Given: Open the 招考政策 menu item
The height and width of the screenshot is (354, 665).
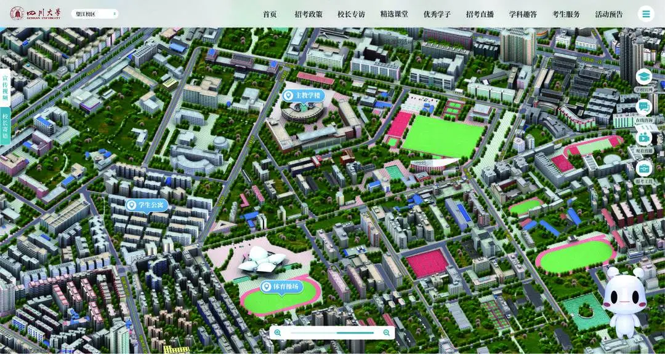Looking at the screenshot, I should coord(308,14).
